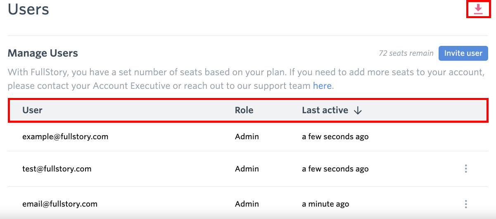
Task: Click 'a few seconds ago' for test@fullstory.com
Action: (335, 169)
